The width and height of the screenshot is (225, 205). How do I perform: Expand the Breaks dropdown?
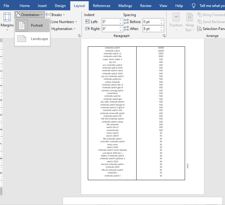[x=56, y=15]
